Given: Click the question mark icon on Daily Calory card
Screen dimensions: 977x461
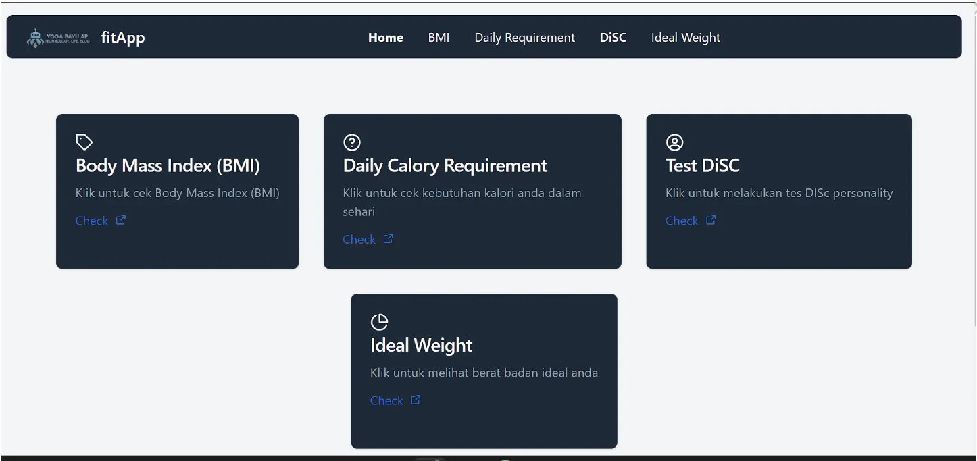Looking at the screenshot, I should 352,142.
